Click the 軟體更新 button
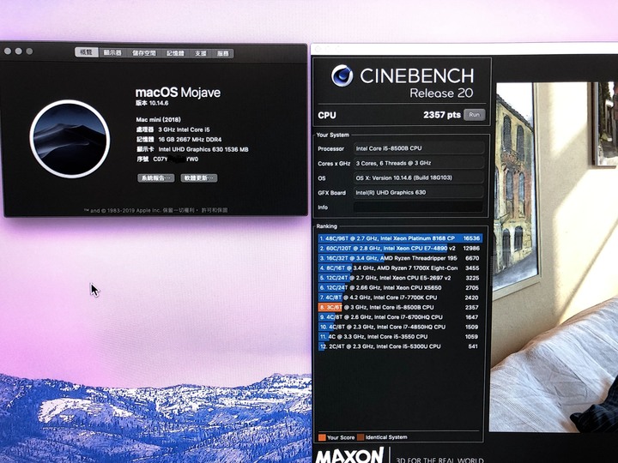618x463 pixels. pos(199,178)
